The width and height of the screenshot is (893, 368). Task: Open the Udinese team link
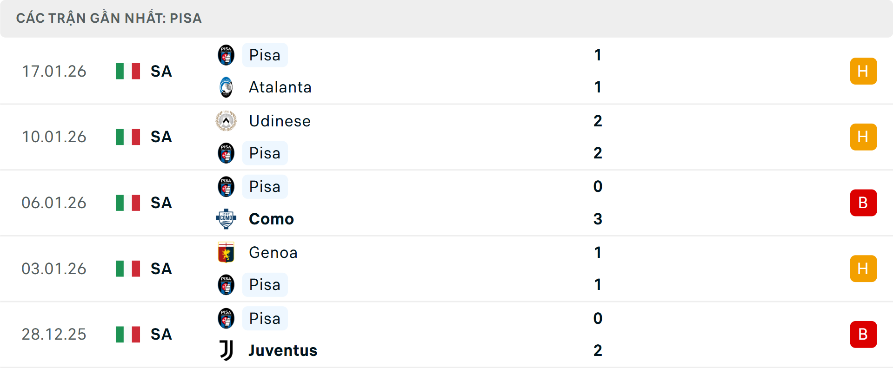[x=280, y=121]
